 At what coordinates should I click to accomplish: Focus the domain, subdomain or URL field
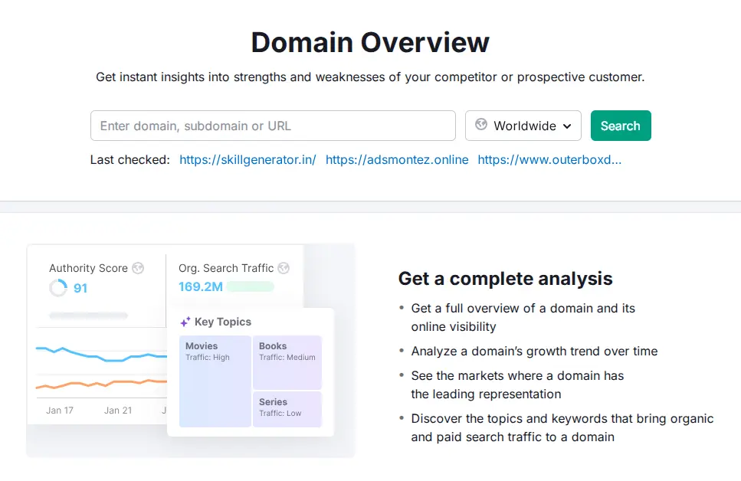coord(273,126)
